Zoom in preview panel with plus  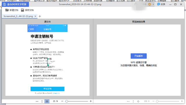(x=182, y=101)
